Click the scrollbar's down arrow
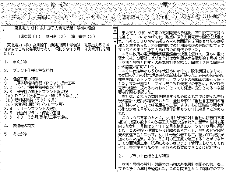This screenshot has width=226, height=172. [115, 41]
